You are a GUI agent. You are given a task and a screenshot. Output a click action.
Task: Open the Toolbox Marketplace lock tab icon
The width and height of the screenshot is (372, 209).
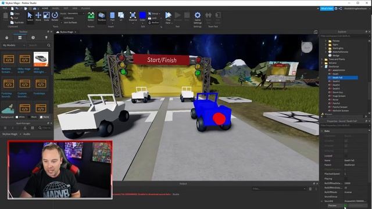pyautogui.click(x=7, y=38)
